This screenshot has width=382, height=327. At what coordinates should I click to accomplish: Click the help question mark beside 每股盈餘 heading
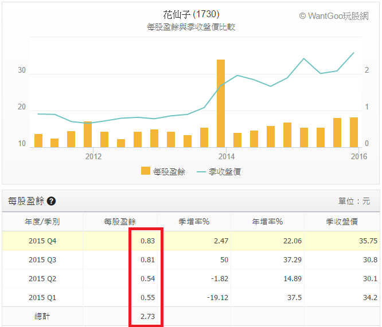[52, 202]
